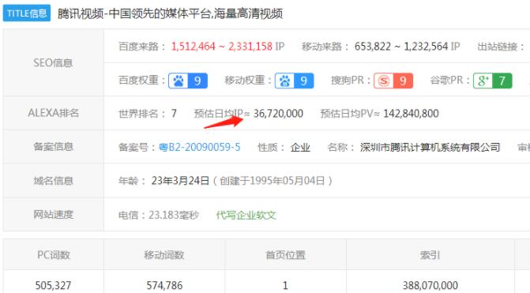
Task: Click the 索引 column header
Action: tap(430, 254)
